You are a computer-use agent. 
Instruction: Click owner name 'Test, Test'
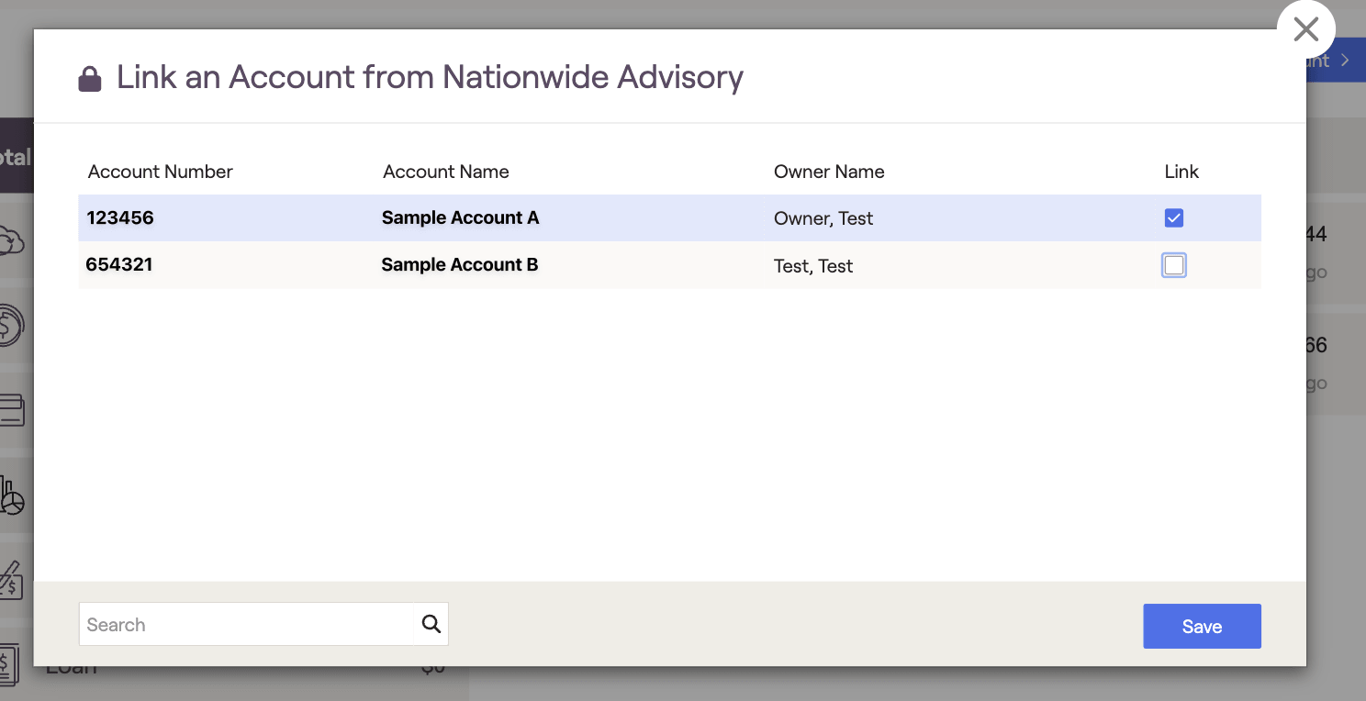point(813,266)
